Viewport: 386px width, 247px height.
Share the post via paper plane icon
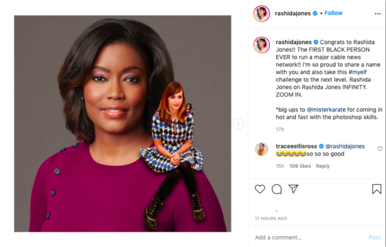(293, 189)
